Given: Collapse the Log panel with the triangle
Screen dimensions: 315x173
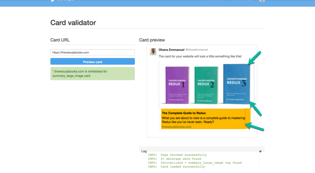Looking at the screenshot, I should pyautogui.click(x=260, y=151).
